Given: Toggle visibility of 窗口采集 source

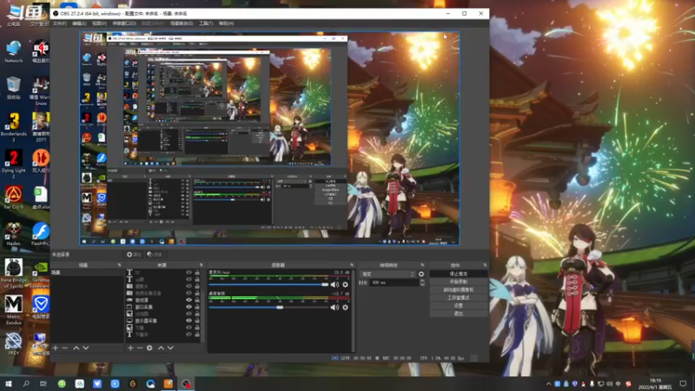Looking at the screenshot, I should tap(189, 307).
